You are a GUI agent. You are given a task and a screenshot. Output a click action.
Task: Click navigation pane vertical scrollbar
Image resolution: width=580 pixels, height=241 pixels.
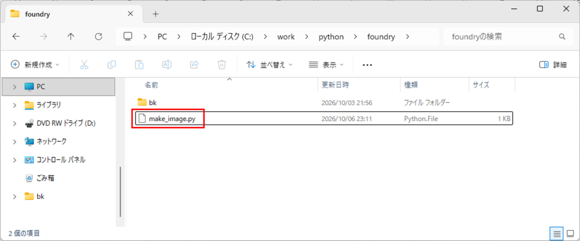[120, 192]
